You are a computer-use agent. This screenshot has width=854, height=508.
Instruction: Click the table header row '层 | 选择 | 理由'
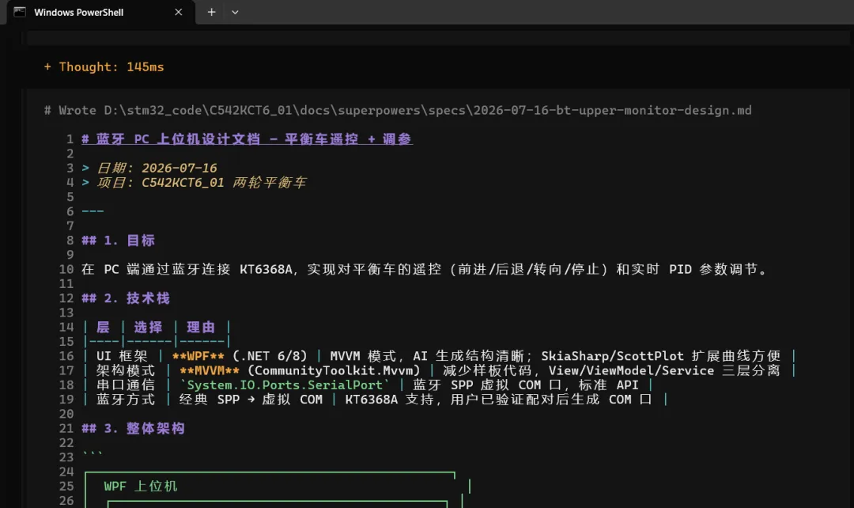point(157,327)
